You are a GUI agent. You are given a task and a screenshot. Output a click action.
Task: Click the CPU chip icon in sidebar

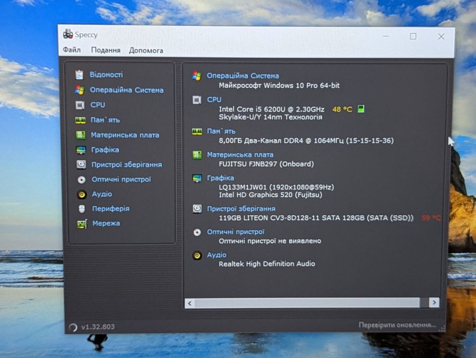80,105
